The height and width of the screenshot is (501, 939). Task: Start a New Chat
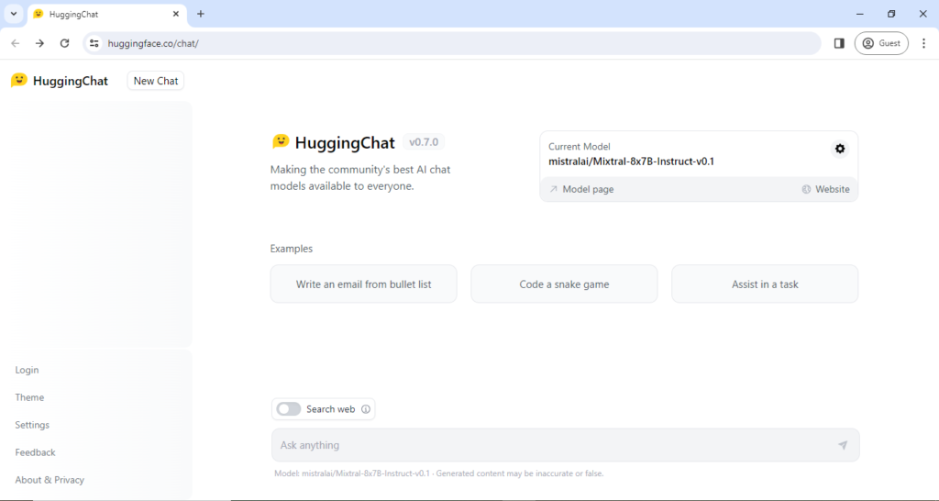click(x=156, y=81)
